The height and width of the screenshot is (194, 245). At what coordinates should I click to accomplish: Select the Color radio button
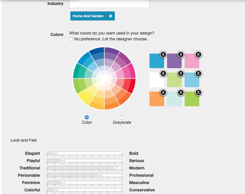87,117
